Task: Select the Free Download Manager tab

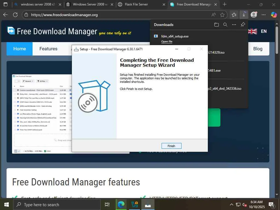Action: click(x=194, y=4)
